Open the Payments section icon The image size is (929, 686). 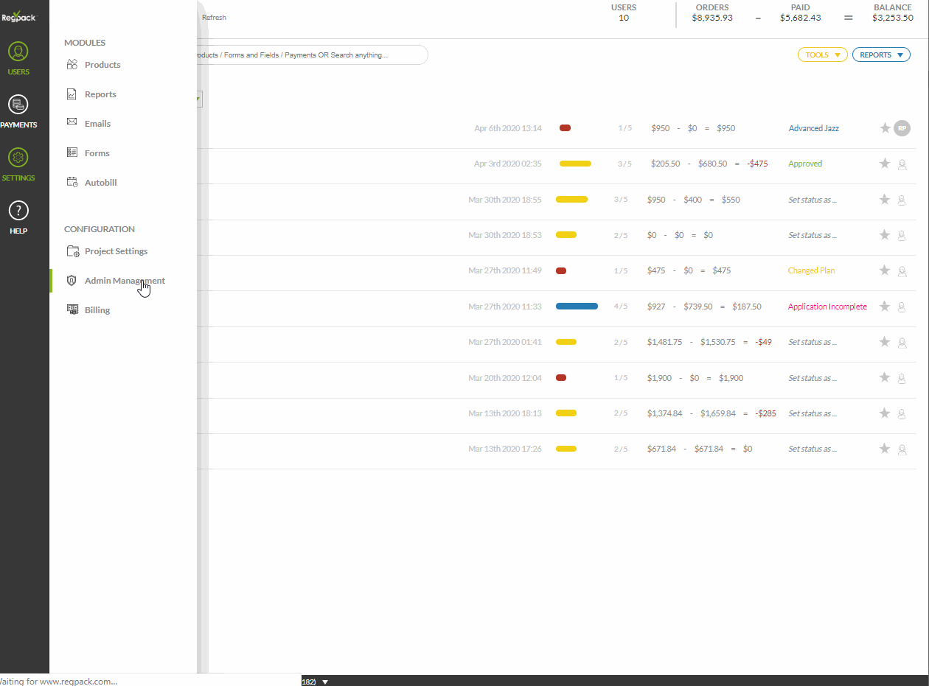(x=18, y=105)
